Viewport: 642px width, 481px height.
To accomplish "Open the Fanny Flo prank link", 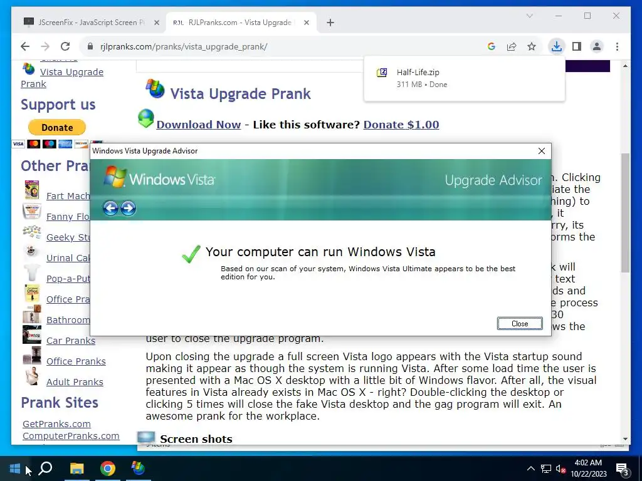I will coord(68,217).
